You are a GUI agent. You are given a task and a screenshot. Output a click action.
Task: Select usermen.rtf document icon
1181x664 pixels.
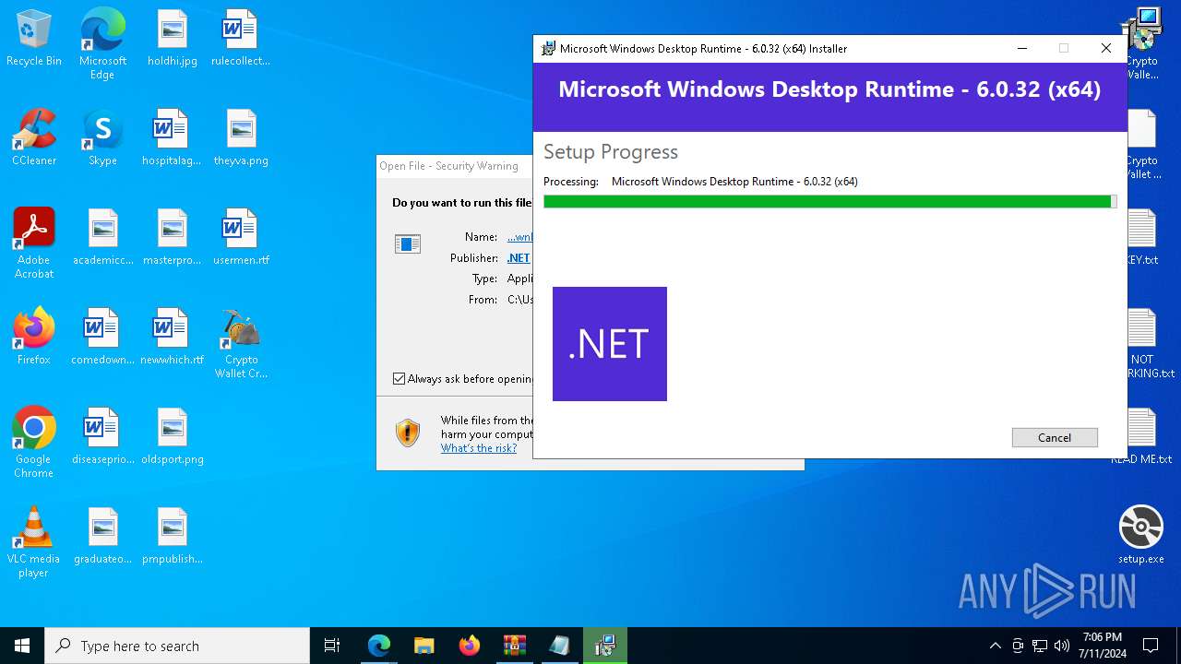tap(241, 238)
